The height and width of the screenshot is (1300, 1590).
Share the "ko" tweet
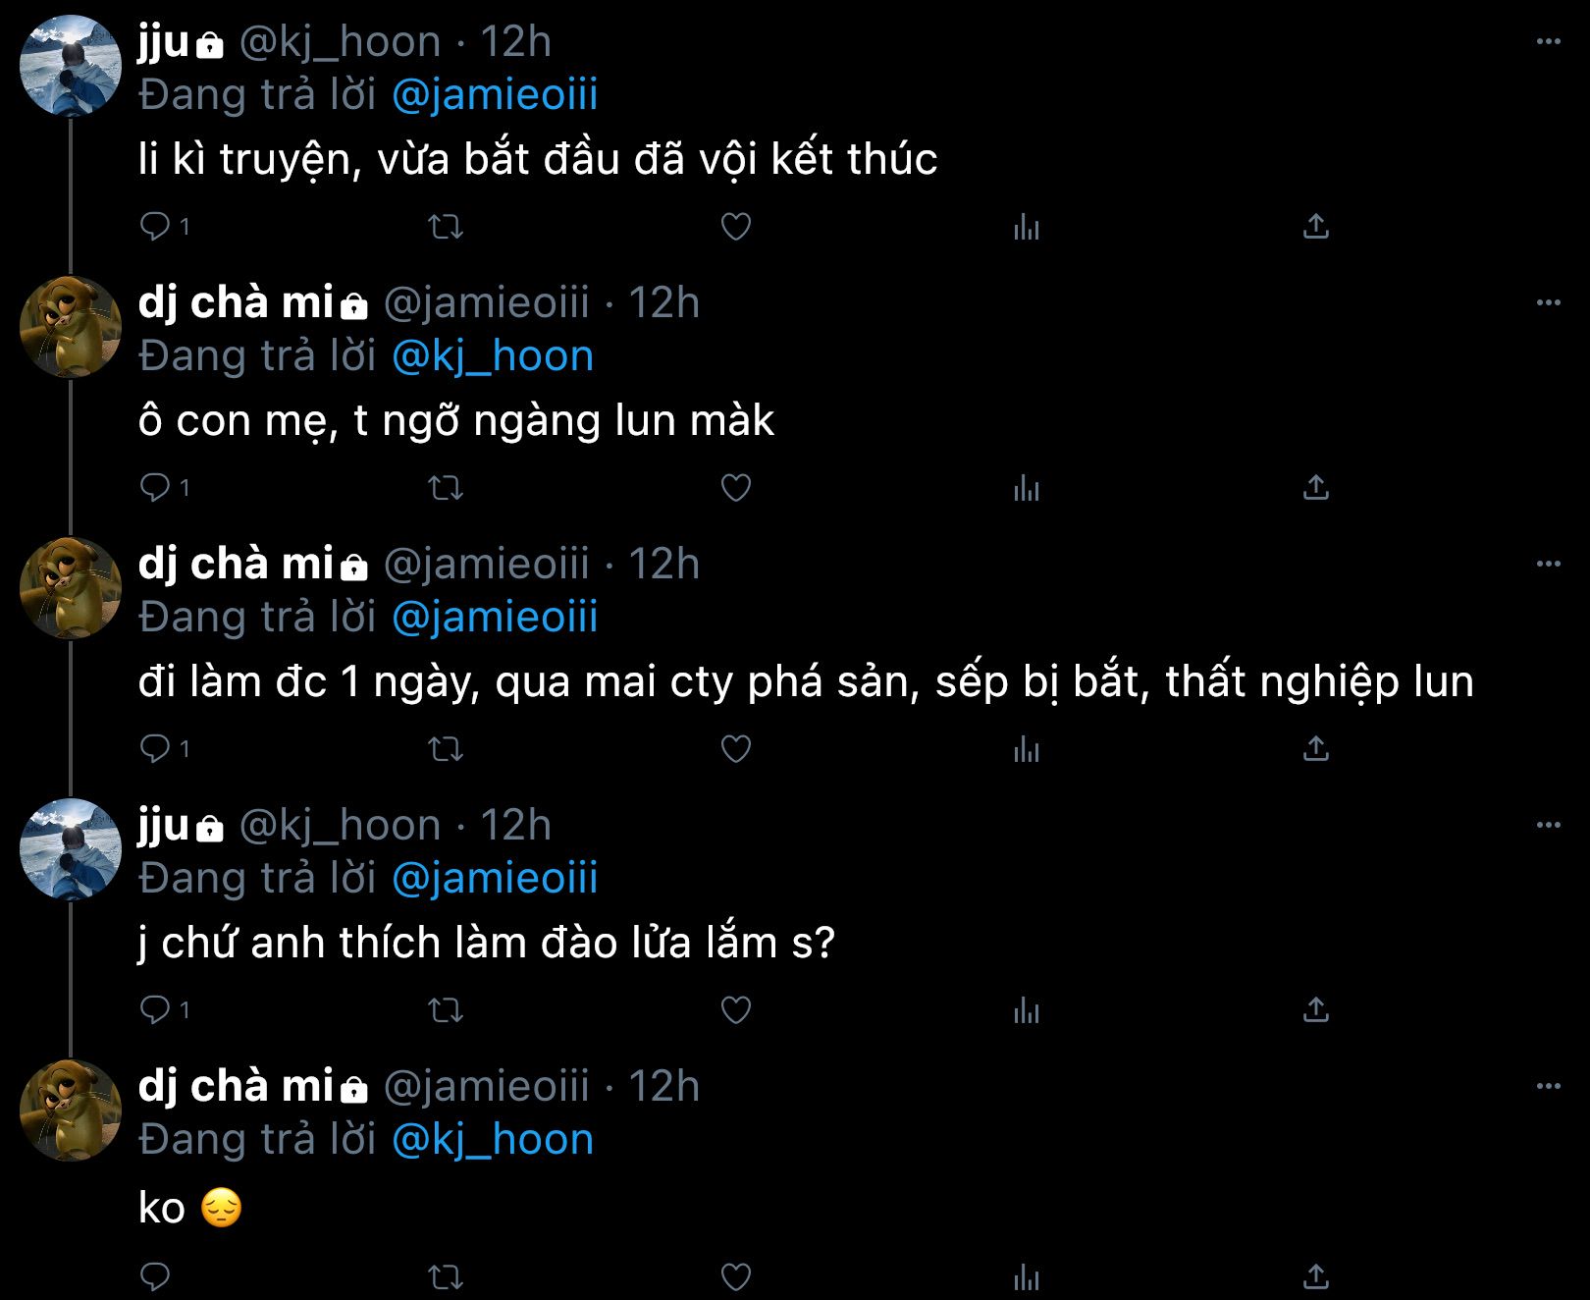coord(1315,1276)
